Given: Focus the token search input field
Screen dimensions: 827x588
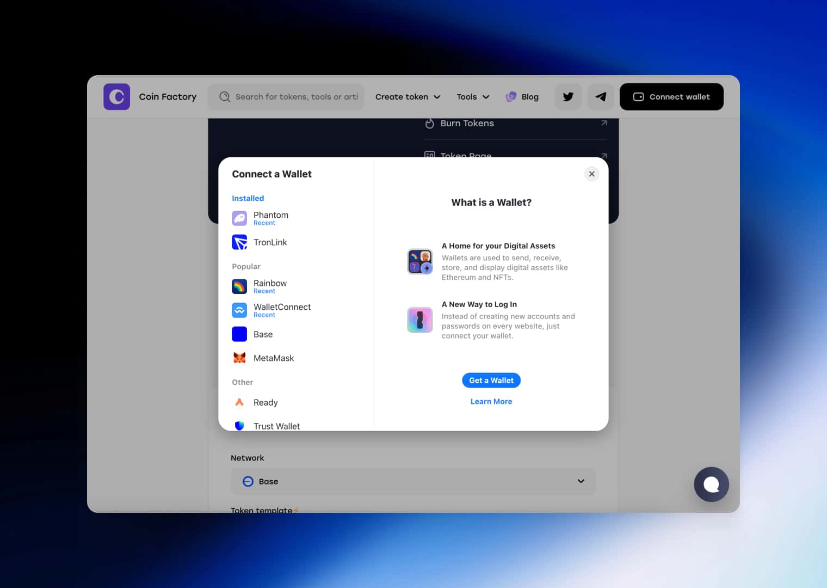Looking at the screenshot, I should tap(286, 97).
